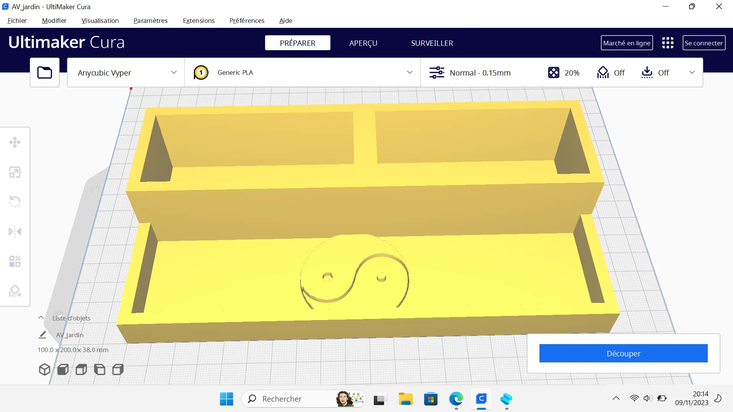
Task: Switch to 3D perspective view cube icon
Action: coord(45,369)
